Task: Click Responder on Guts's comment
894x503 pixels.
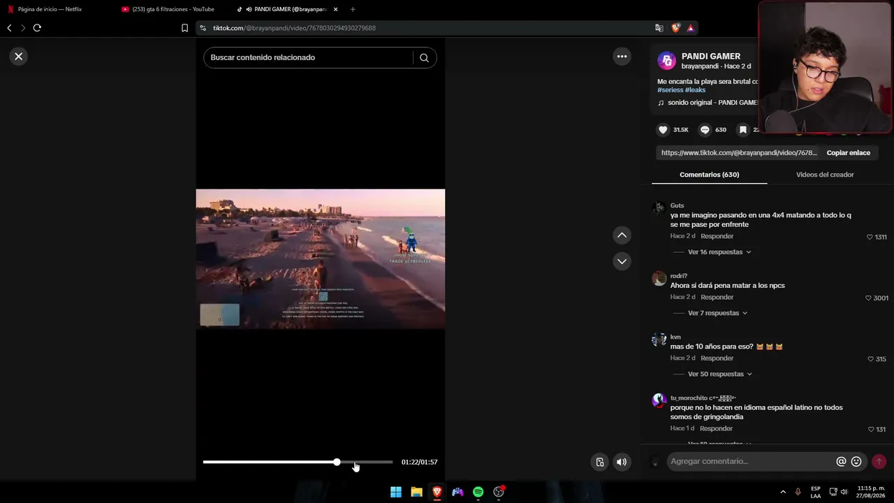Action: (x=717, y=237)
